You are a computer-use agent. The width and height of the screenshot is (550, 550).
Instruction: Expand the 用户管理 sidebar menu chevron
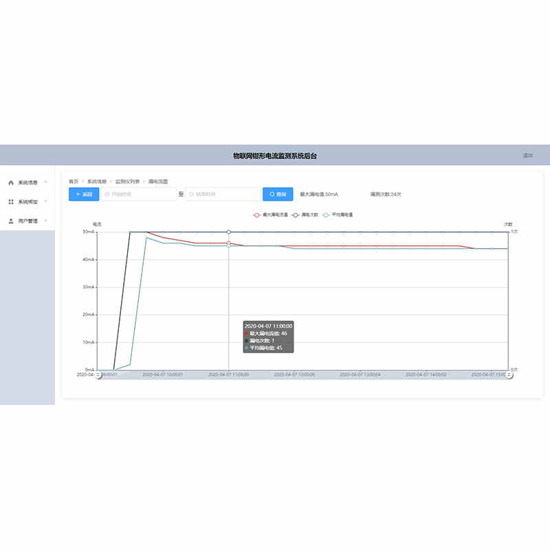coord(45,221)
